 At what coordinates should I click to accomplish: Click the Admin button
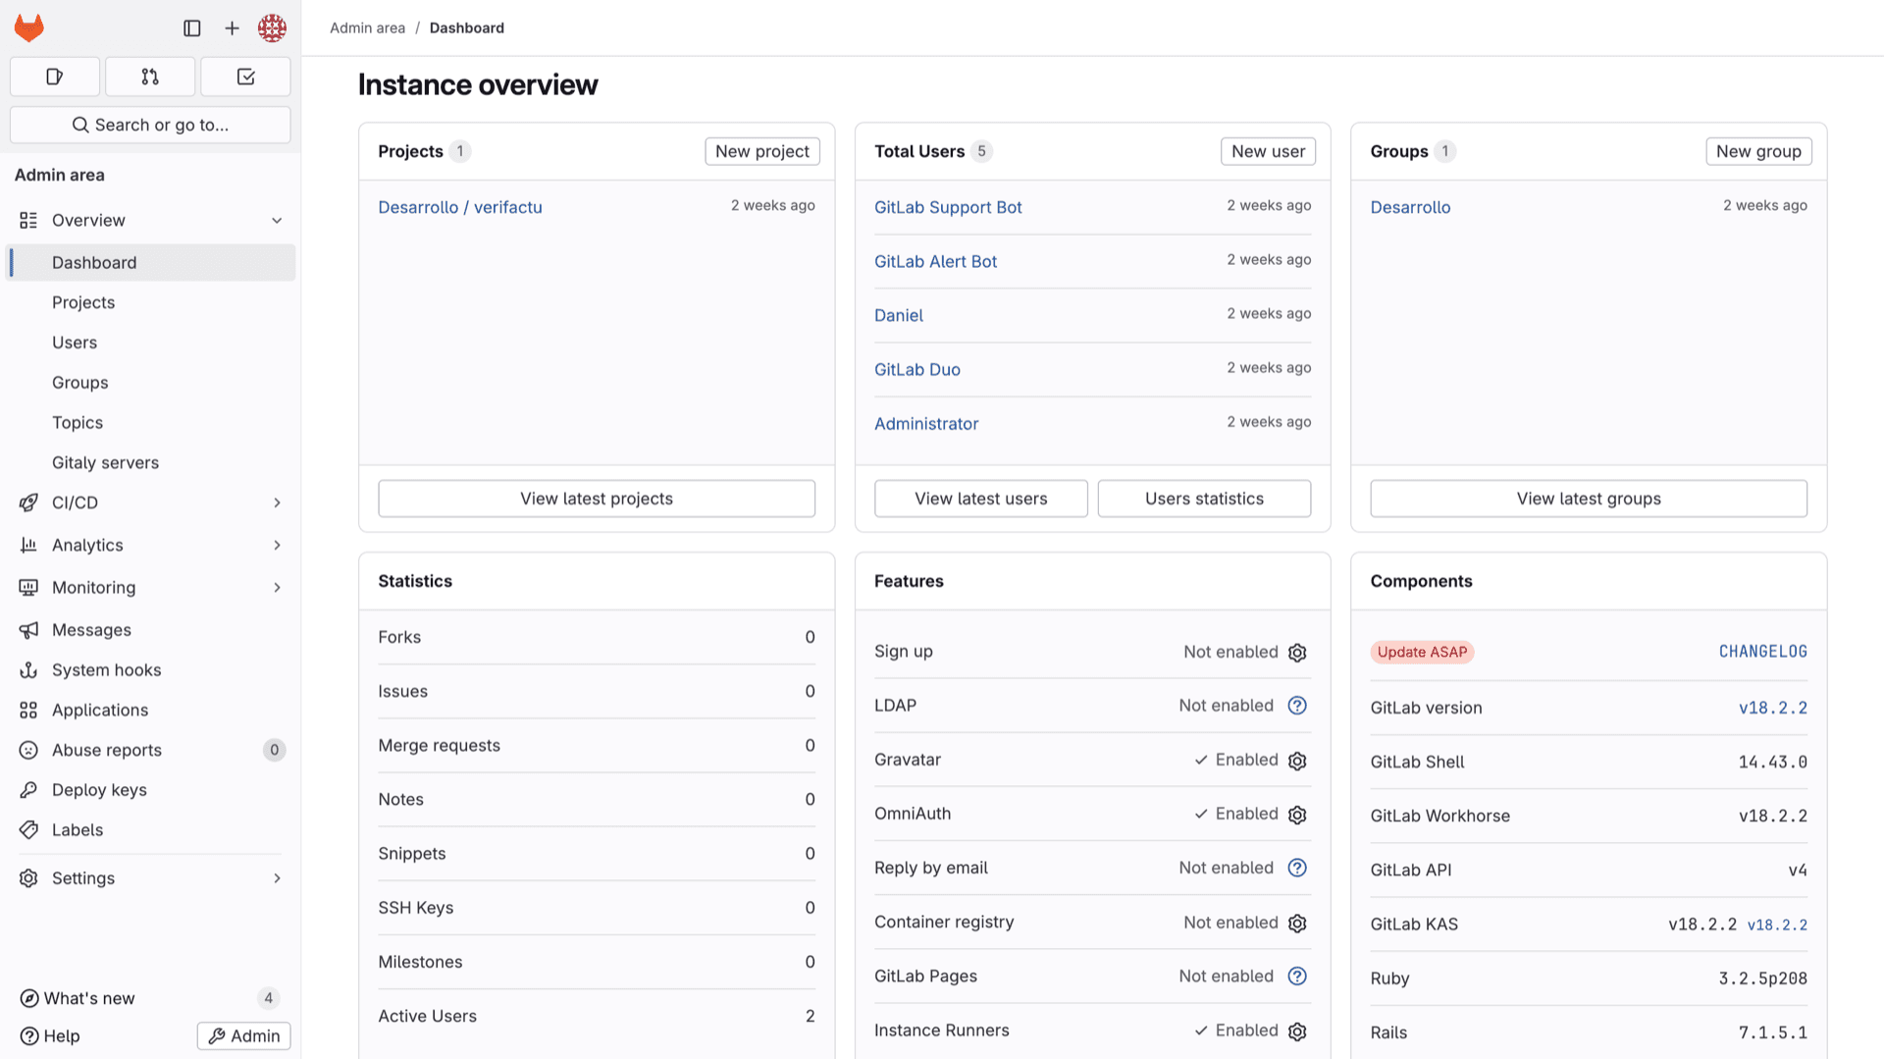click(x=243, y=1035)
